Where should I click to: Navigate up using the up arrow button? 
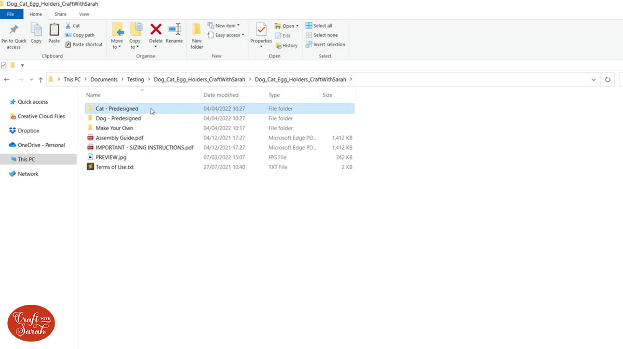40,79
